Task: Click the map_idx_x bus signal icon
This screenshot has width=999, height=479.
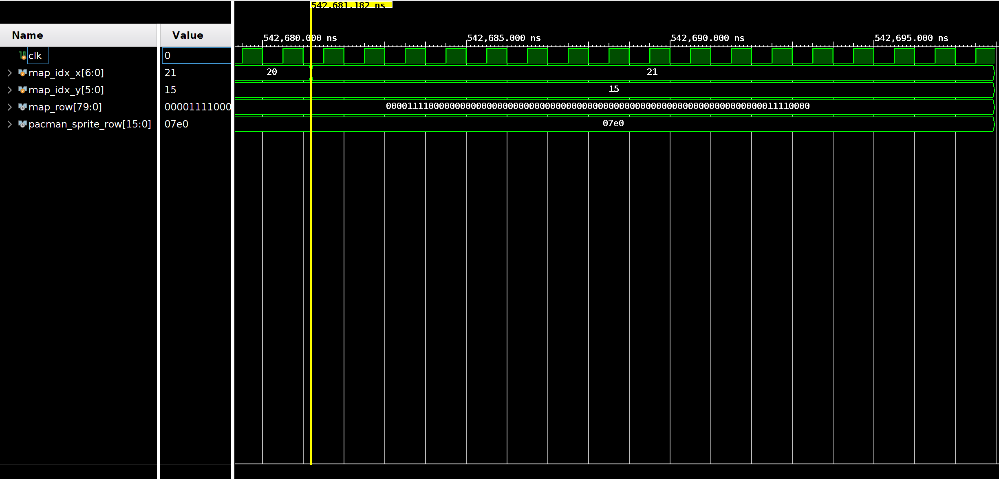Action: coord(23,73)
